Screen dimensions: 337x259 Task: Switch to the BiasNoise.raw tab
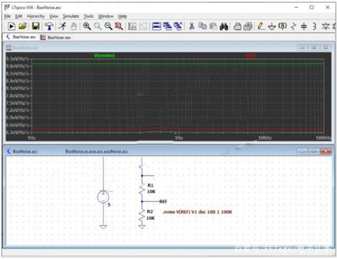click(x=58, y=37)
